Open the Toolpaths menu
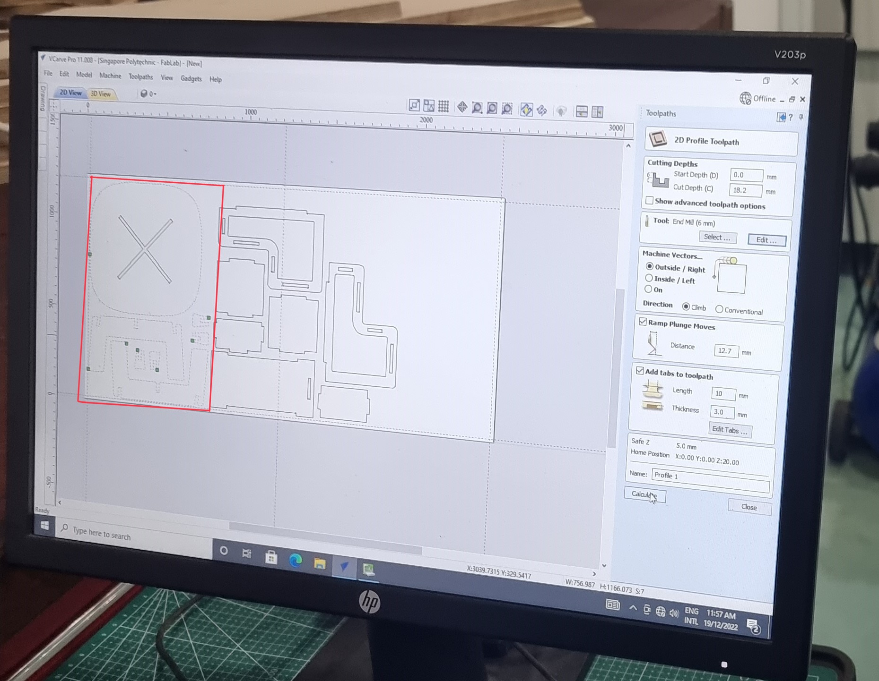 (140, 77)
